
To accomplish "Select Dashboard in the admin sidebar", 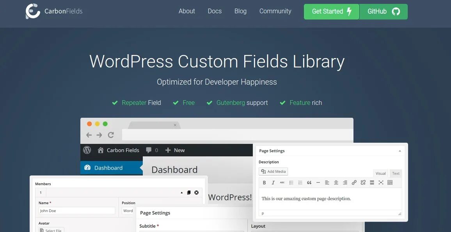I will (111, 168).
